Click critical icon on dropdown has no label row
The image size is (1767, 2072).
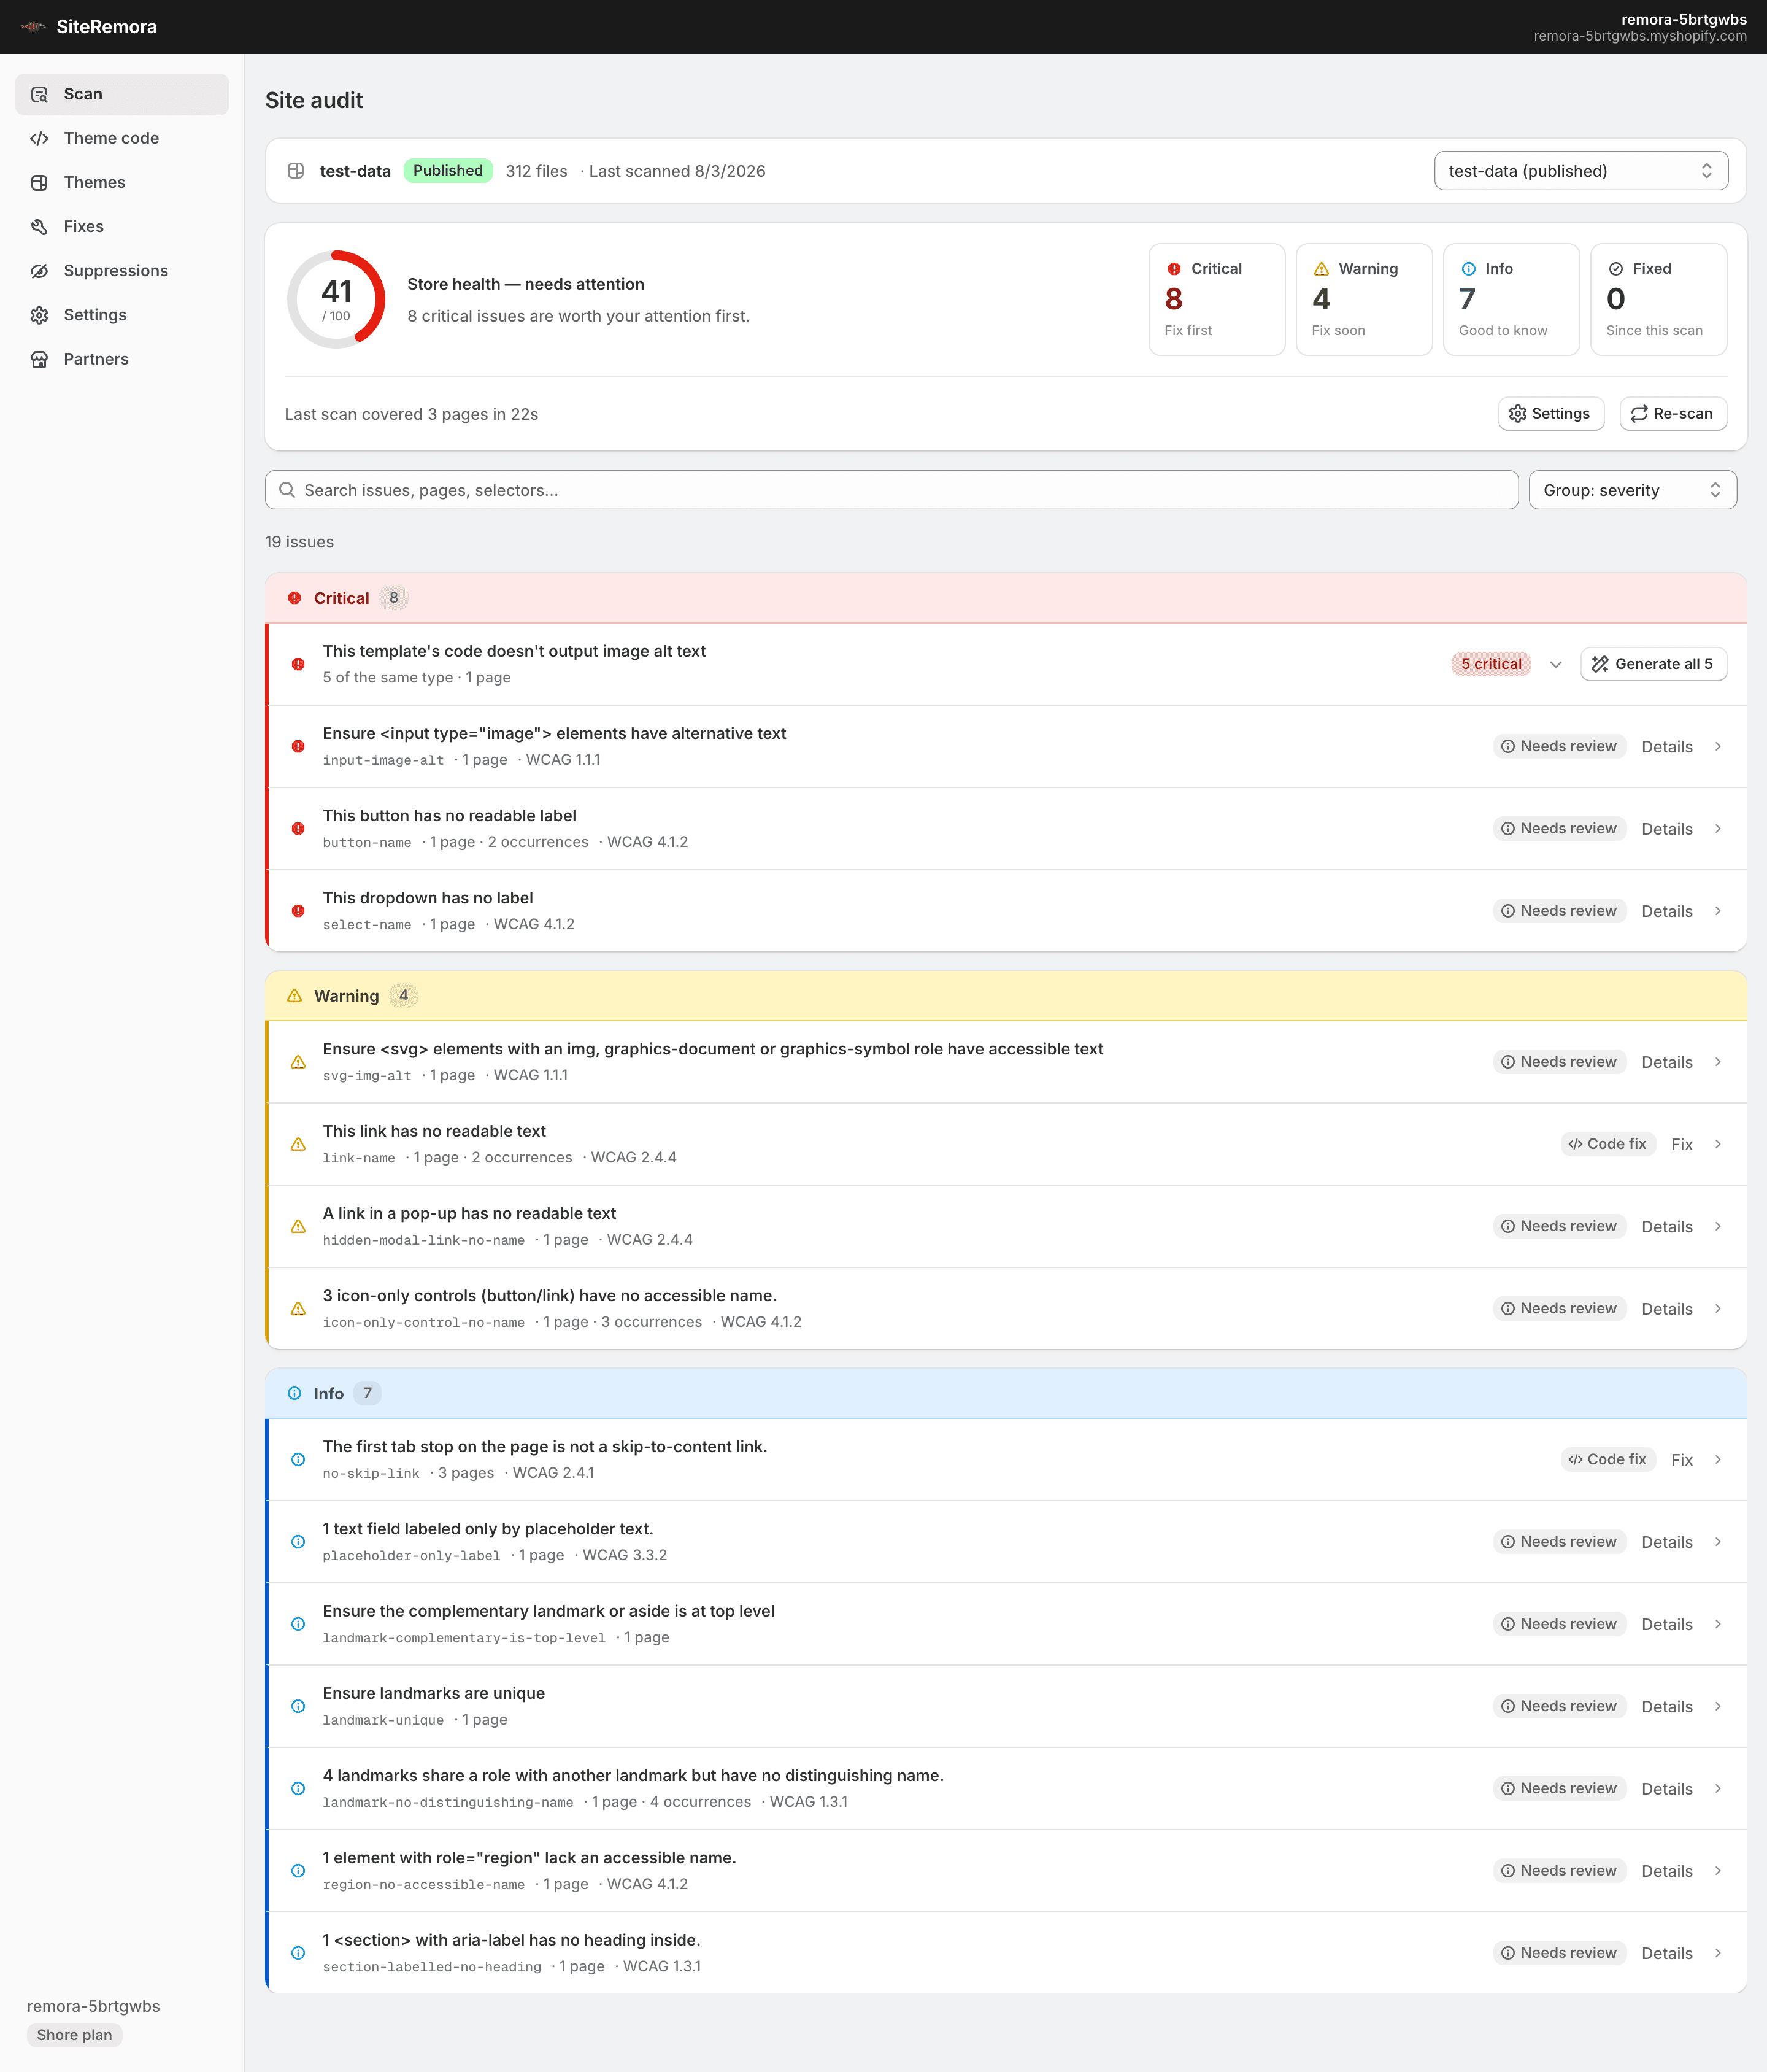pyautogui.click(x=298, y=911)
